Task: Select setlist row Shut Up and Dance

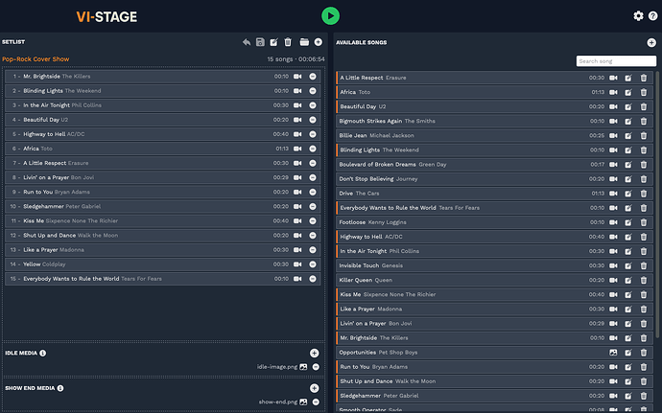Action: [x=162, y=236]
